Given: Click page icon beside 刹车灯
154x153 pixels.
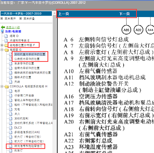Looking at the screenshot, I should pyautogui.click(x=11, y=151).
